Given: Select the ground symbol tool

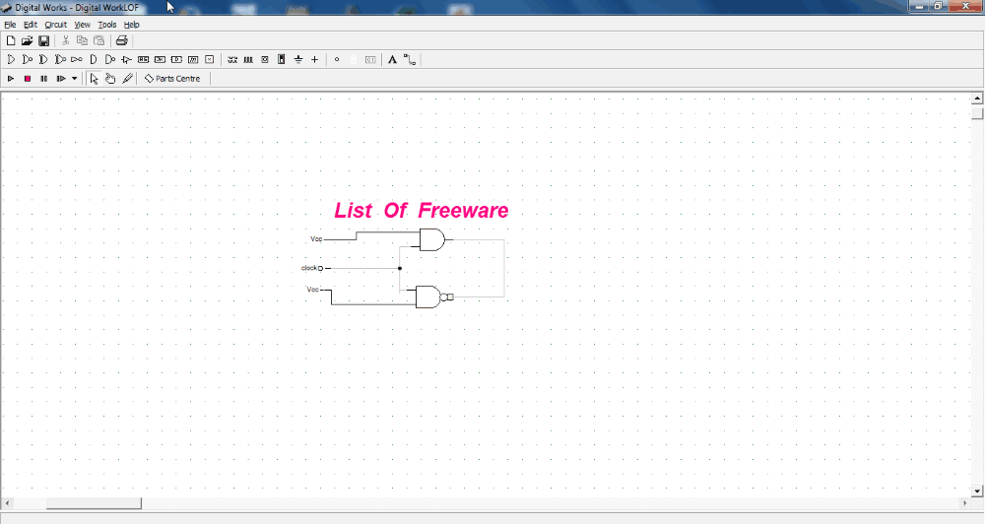Looking at the screenshot, I should [298, 60].
